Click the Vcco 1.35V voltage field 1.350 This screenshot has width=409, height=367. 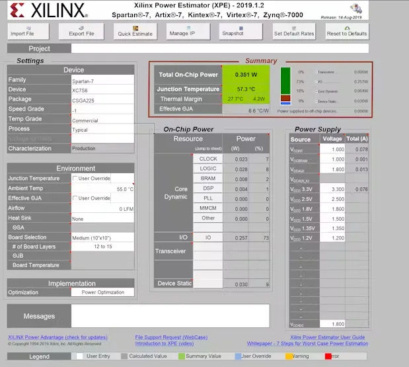(332, 228)
